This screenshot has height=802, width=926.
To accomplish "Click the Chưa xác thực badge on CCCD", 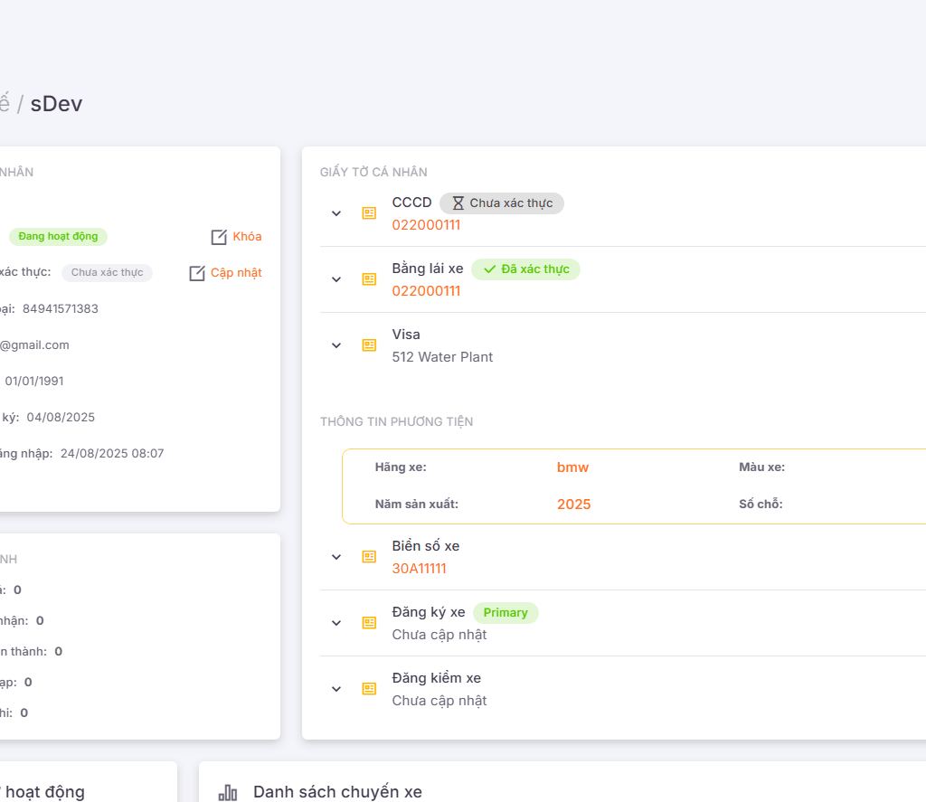I will tap(502, 203).
